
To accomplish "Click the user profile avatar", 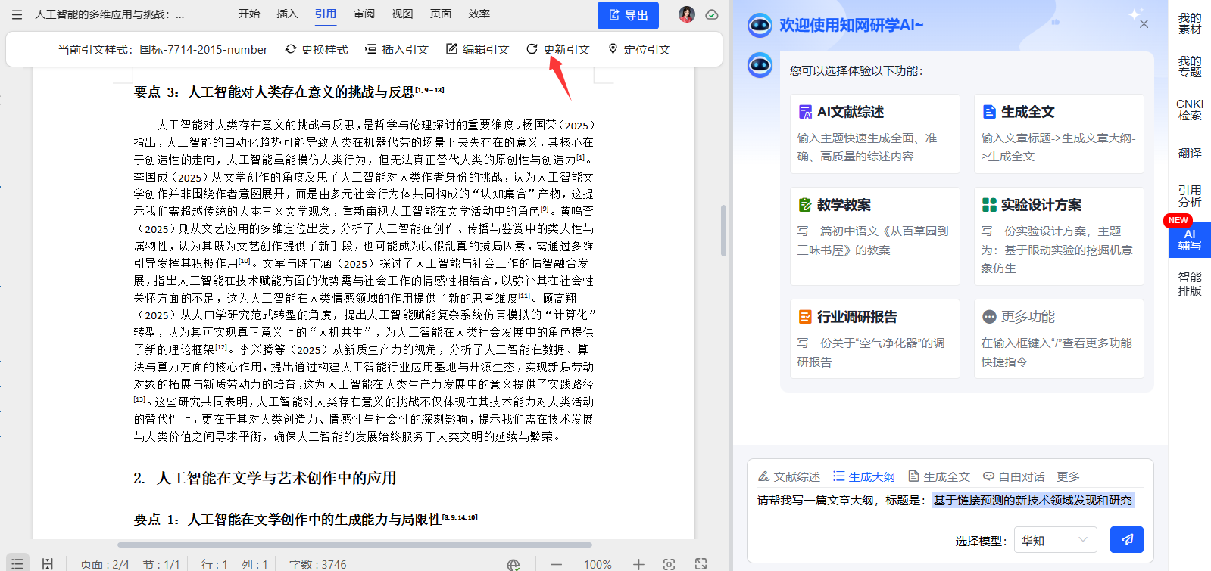I will [x=686, y=14].
